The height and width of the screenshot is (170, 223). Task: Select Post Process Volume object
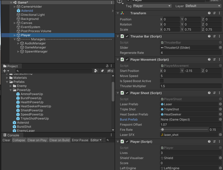click(36, 31)
